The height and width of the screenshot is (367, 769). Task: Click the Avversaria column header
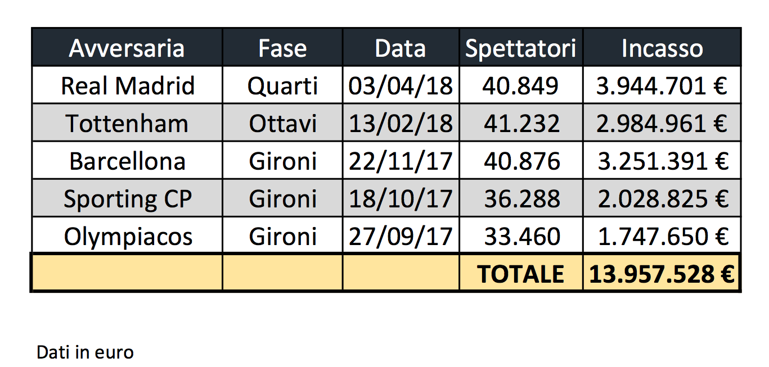(127, 48)
